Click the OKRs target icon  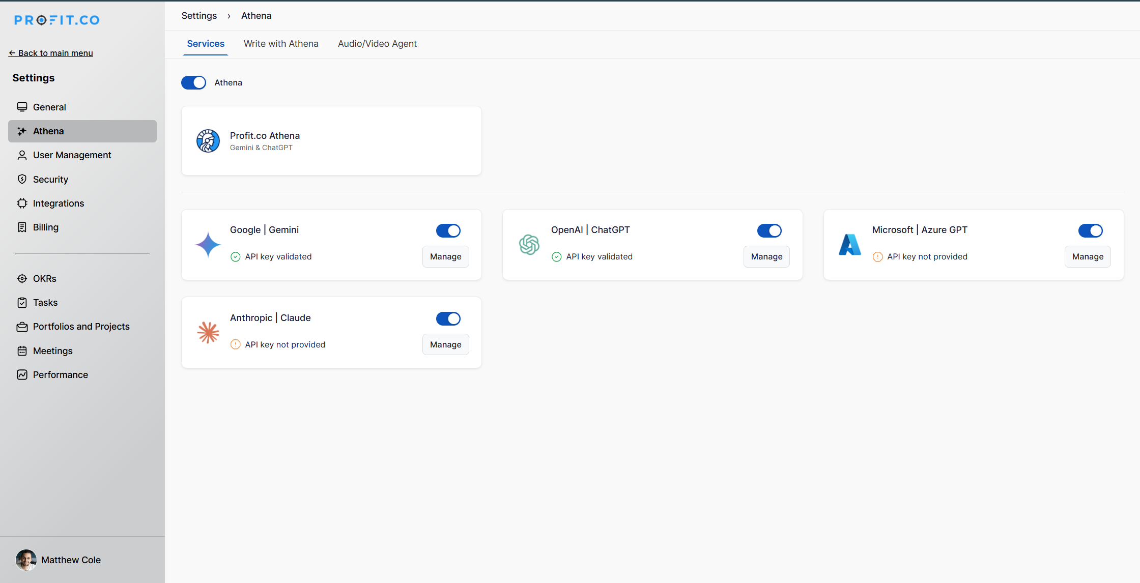[x=22, y=278]
